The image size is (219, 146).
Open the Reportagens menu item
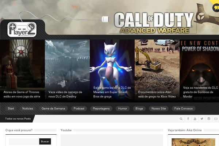(101, 108)
